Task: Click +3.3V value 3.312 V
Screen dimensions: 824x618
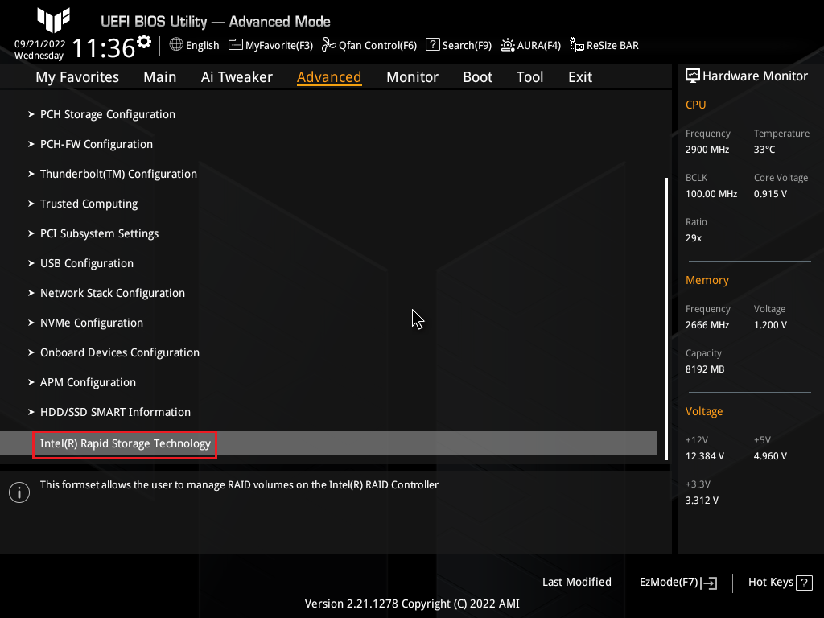Action: tap(702, 501)
